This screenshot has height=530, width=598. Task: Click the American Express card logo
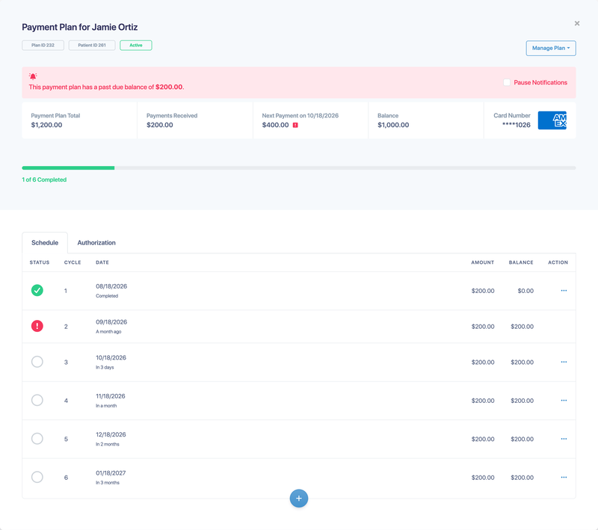pos(552,120)
